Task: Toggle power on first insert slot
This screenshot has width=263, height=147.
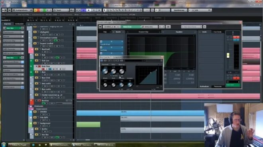Action: pos(101,41)
